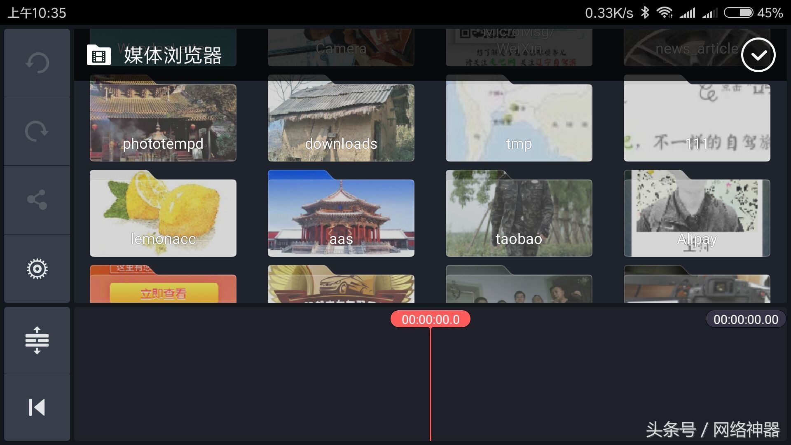Click the red playhead marker on timeline
The width and height of the screenshot is (791, 445).
431,319
